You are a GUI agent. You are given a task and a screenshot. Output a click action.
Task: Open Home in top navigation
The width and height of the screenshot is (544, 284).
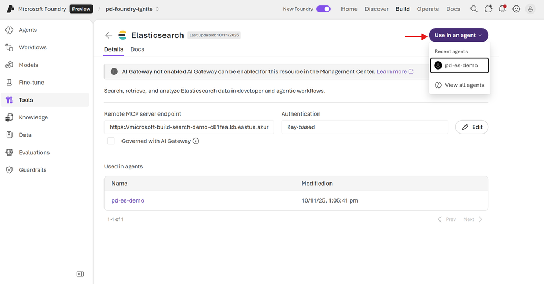349,9
